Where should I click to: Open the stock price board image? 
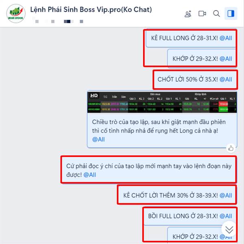click(162, 102)
